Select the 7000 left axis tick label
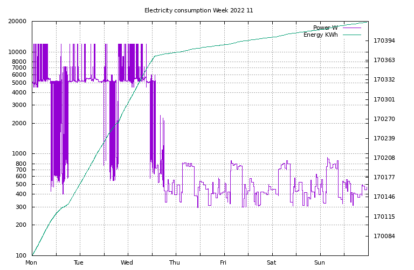The height and width of the screenshot is (270, 414). 19,67
